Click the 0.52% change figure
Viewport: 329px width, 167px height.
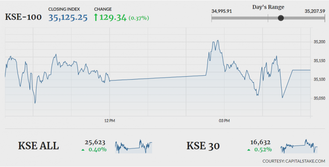point(263,149)
